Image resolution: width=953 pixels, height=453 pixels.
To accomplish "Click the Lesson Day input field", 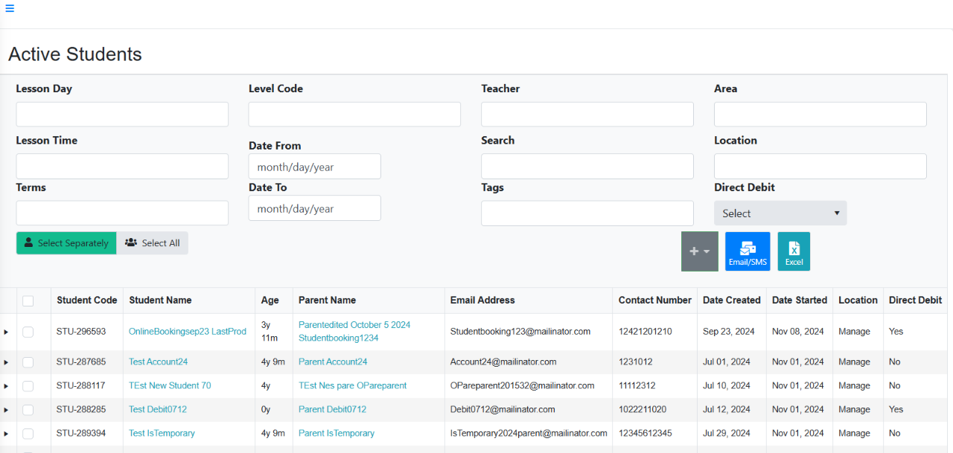I will [122, 115].
